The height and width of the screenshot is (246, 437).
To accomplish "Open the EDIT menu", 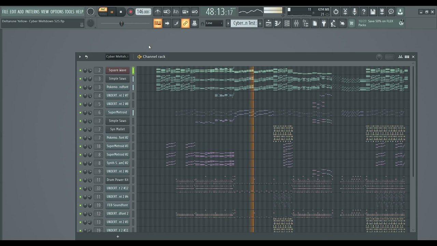I will (13, 12).
